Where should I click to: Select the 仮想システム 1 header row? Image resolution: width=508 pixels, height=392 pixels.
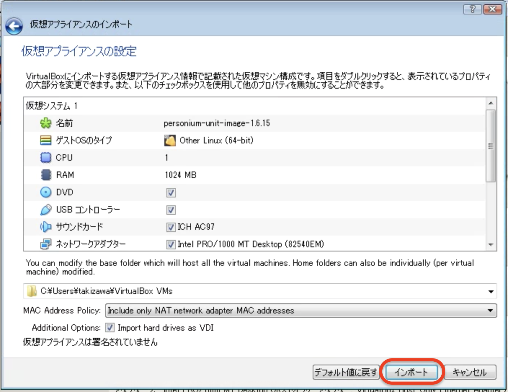[x=254, y=106]
